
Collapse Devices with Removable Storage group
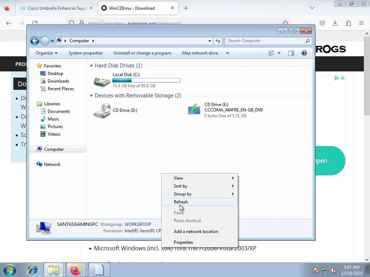click(x=91, y=96)
